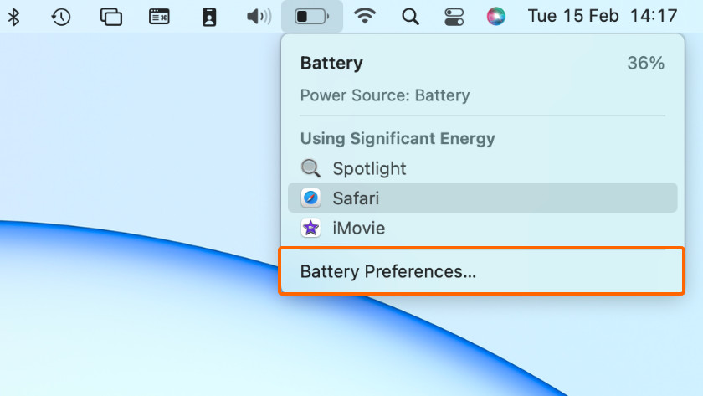Screen dimensions: 703x396
Task: Click the 36% battery percentage
Action: (645, 63)
